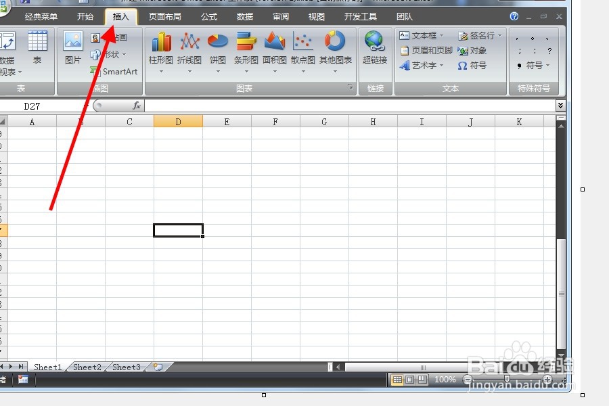This screenshot has width=609, height=406.
Task: Insert a 折线图 line chart
Action: coord(189,51)
